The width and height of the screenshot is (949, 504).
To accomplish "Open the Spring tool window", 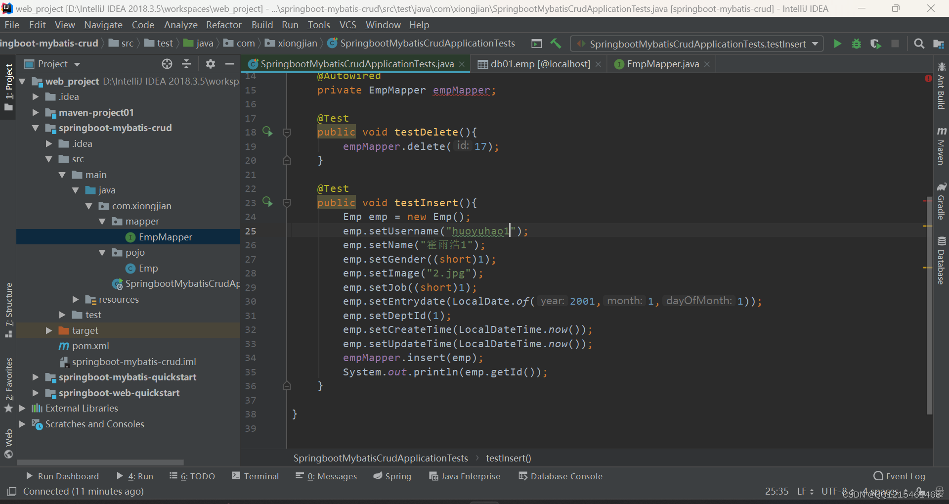I will point(392,476).
